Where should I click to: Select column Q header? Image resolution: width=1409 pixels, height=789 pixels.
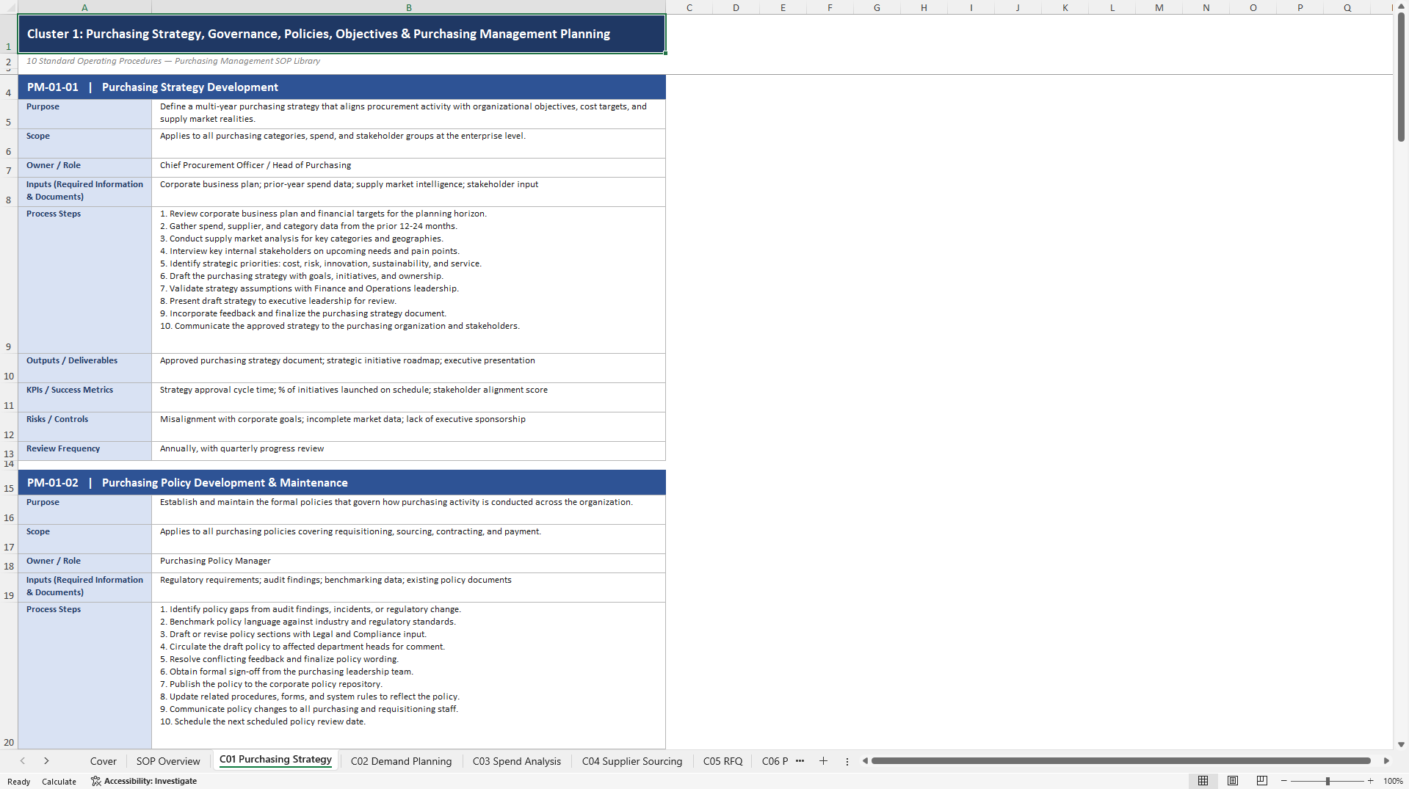pos(1347,7)
